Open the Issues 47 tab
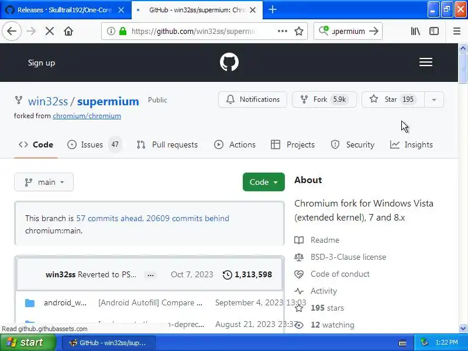468x351 pixels. pos(94,144)
